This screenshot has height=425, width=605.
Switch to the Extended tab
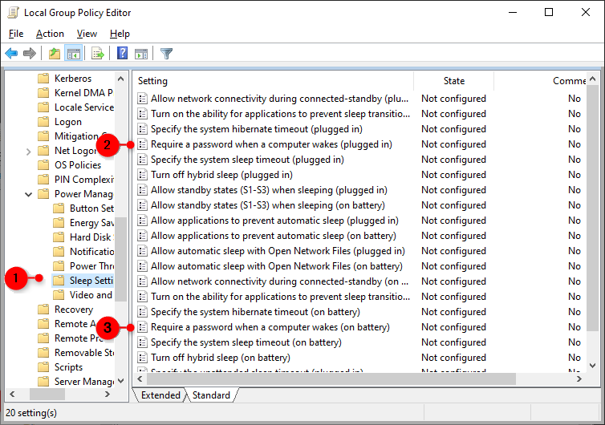click(x=160, y=395)
